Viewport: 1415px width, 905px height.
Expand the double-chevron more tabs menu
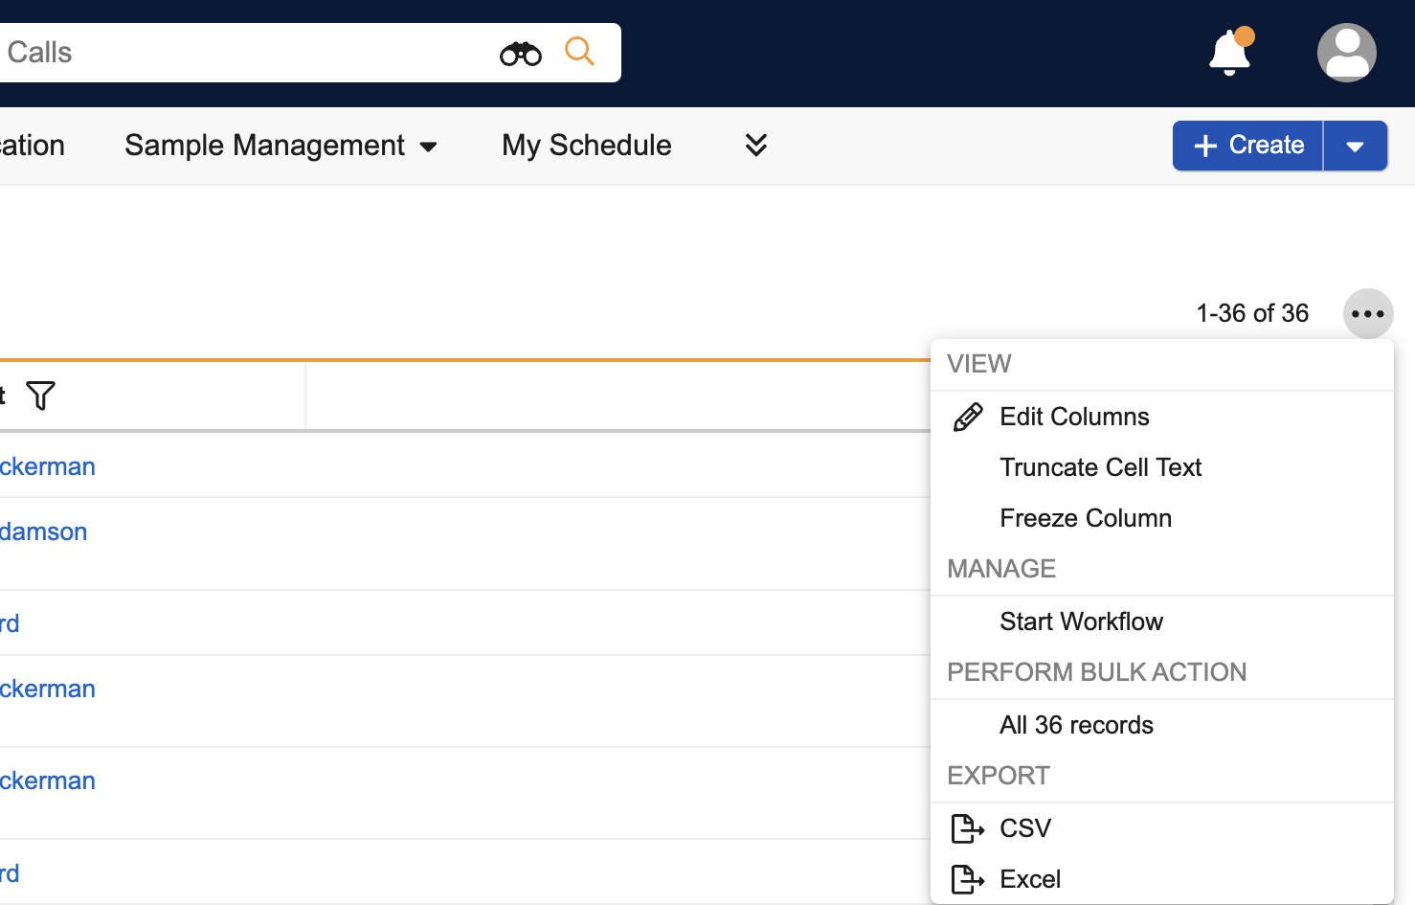755,146
